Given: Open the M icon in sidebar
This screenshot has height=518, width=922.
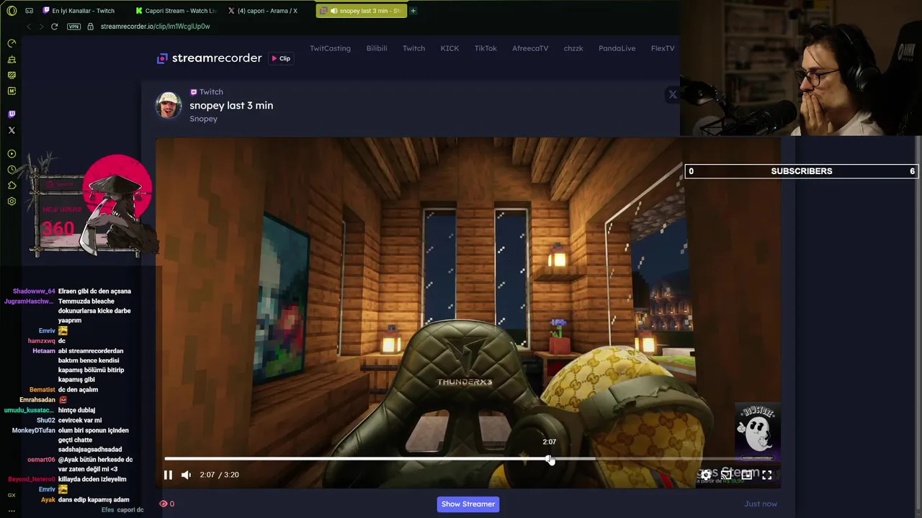Looking at the screenshot, I should (x=12, y=91).
